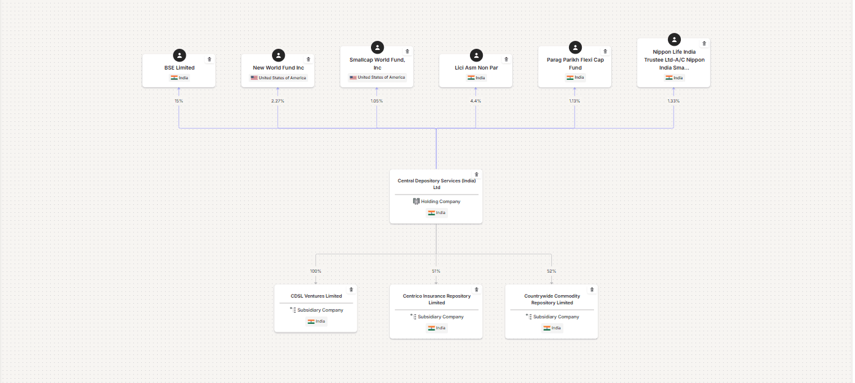
Task: Delete Countrywide Commodity Repository Limited node
Action: [x=592, y=290]
